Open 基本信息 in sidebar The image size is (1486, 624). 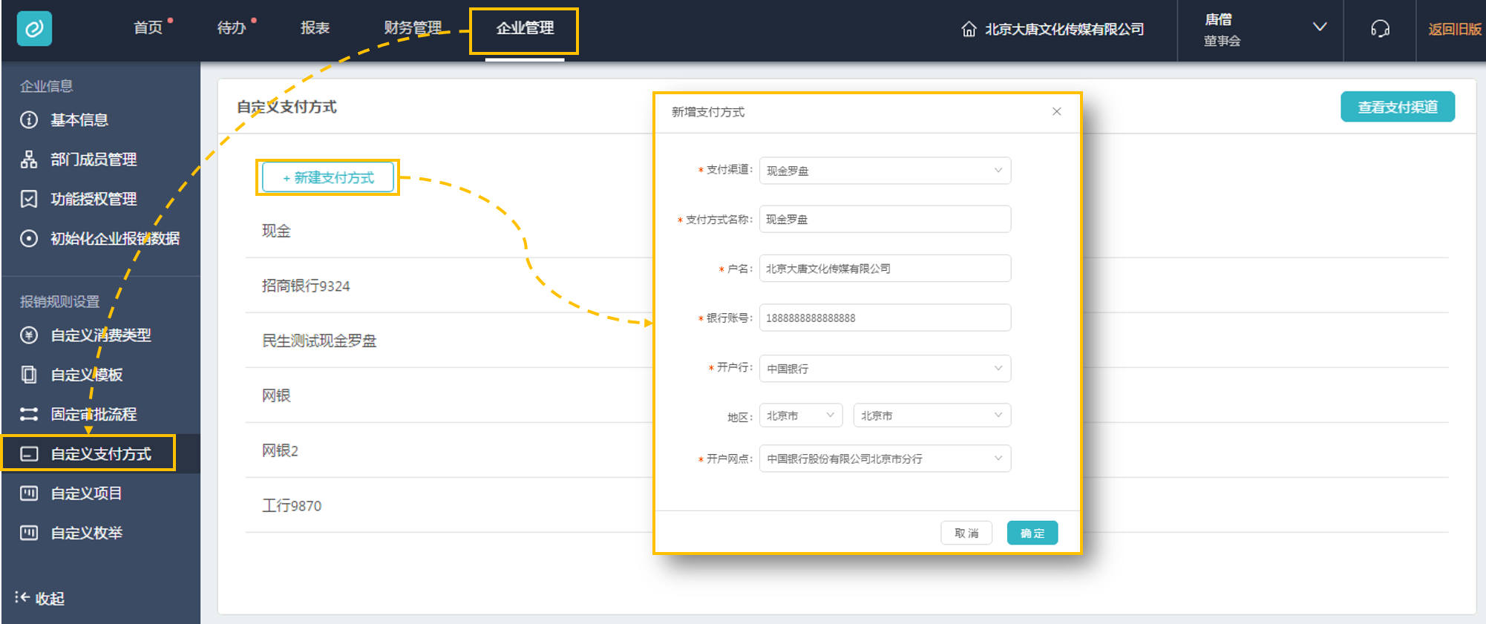pyautogui.click(x=79, y=119)
